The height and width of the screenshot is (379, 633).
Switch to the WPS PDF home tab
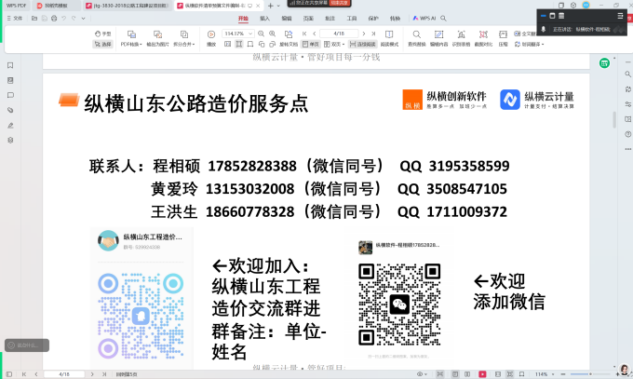click(16, 6)
